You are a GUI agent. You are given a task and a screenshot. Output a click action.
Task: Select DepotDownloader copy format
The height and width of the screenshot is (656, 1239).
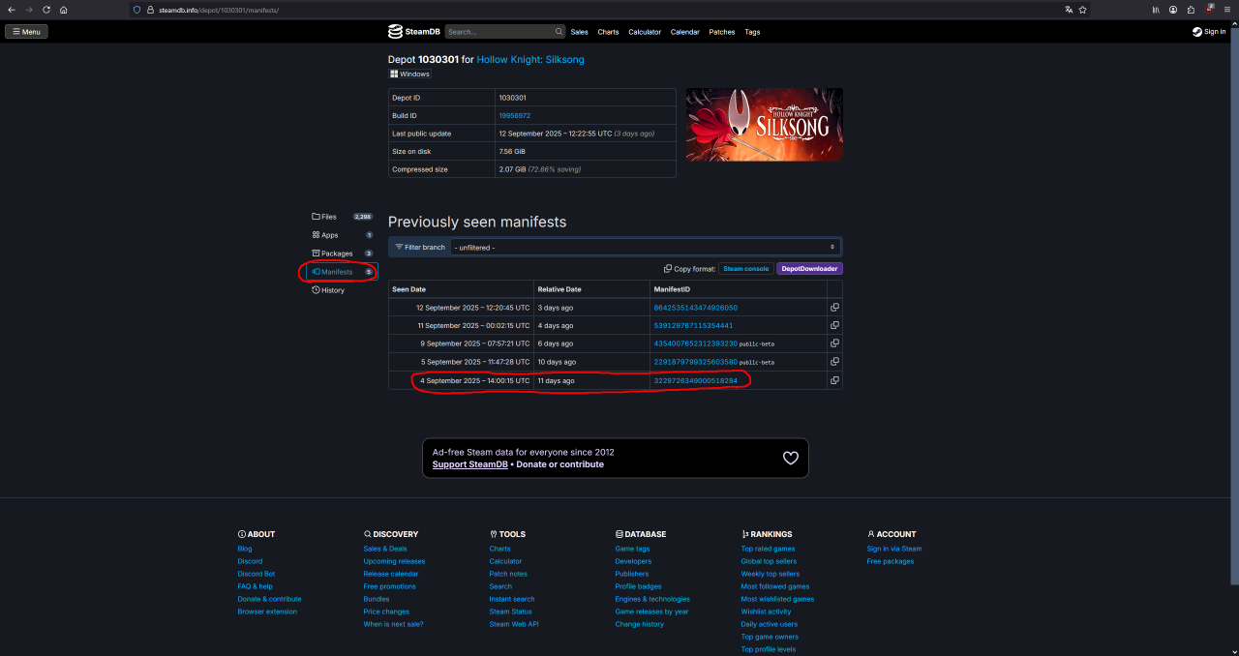[x=809, y=269]
